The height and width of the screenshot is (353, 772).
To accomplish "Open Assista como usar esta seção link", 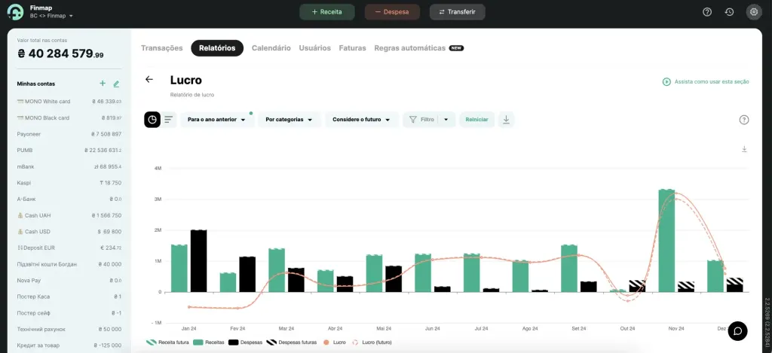I will 712,81.
